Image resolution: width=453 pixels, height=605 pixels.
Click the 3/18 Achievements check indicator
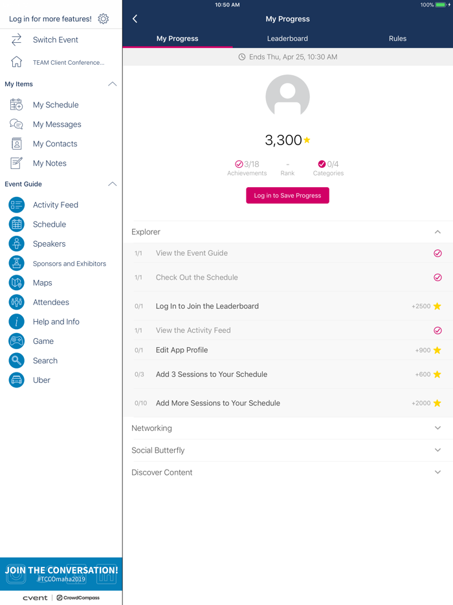point(239,164)
